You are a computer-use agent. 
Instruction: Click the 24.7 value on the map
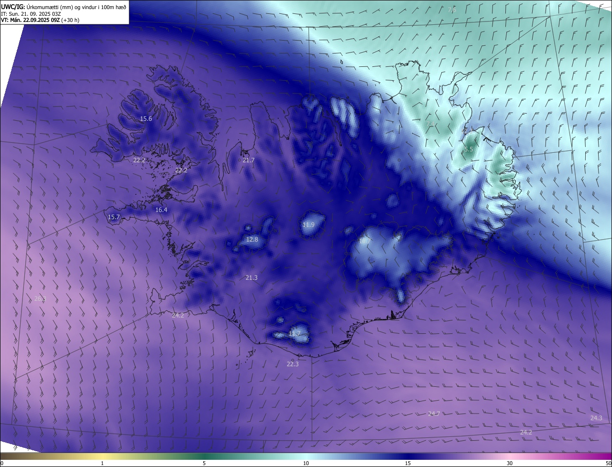coord(434,414)
